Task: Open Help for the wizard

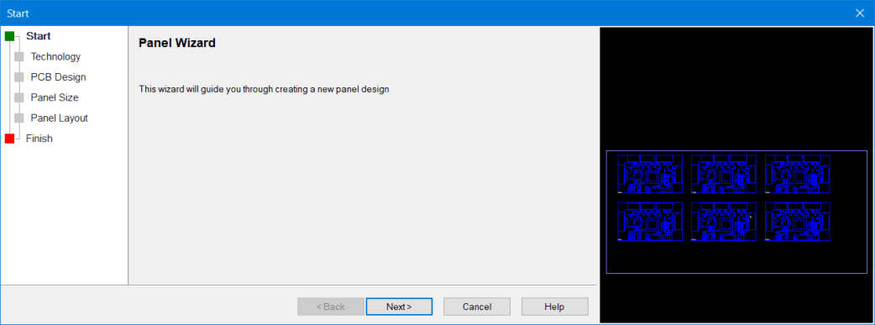Action: [x=555, y=307]
